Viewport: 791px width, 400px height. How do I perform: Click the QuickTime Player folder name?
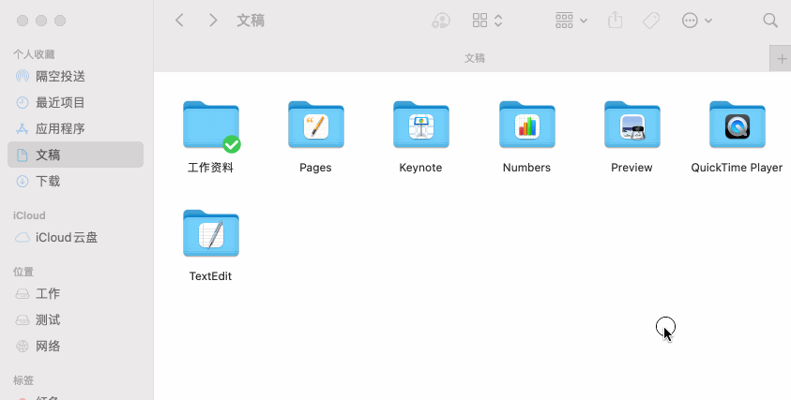tap(737, 168)
